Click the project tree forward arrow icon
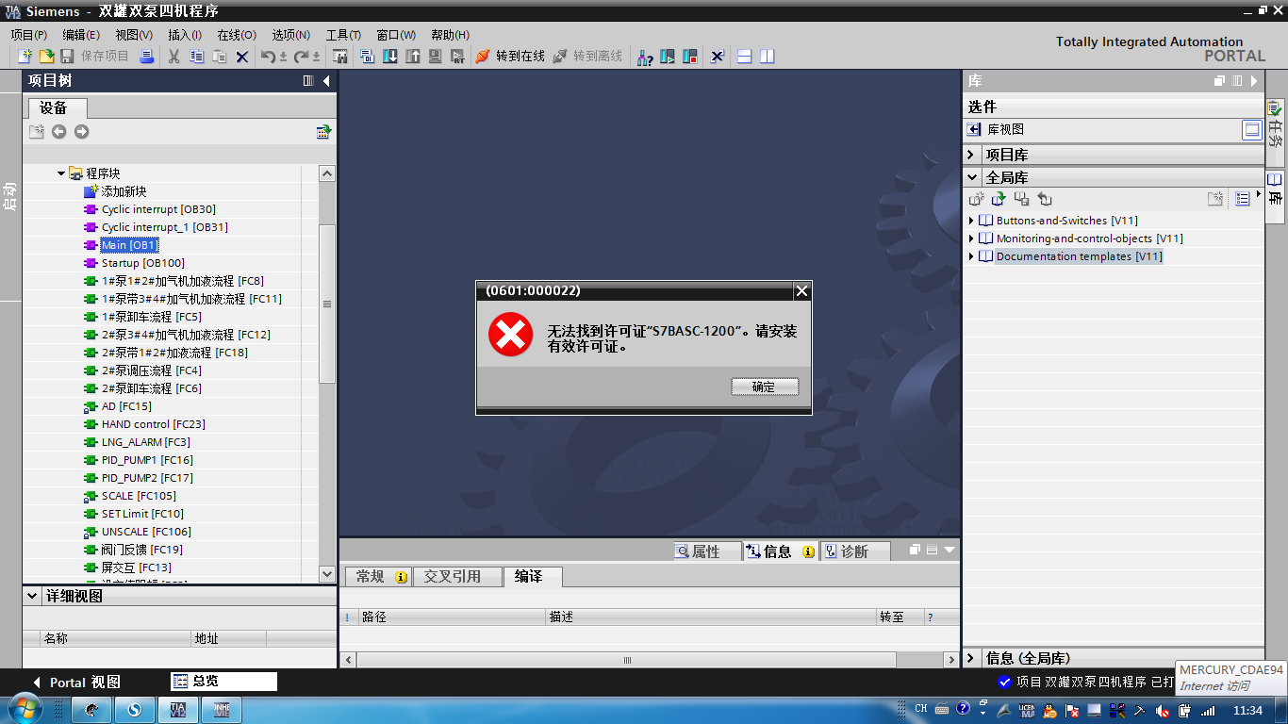Screen dimensions: 1288x724 point(82,132)
